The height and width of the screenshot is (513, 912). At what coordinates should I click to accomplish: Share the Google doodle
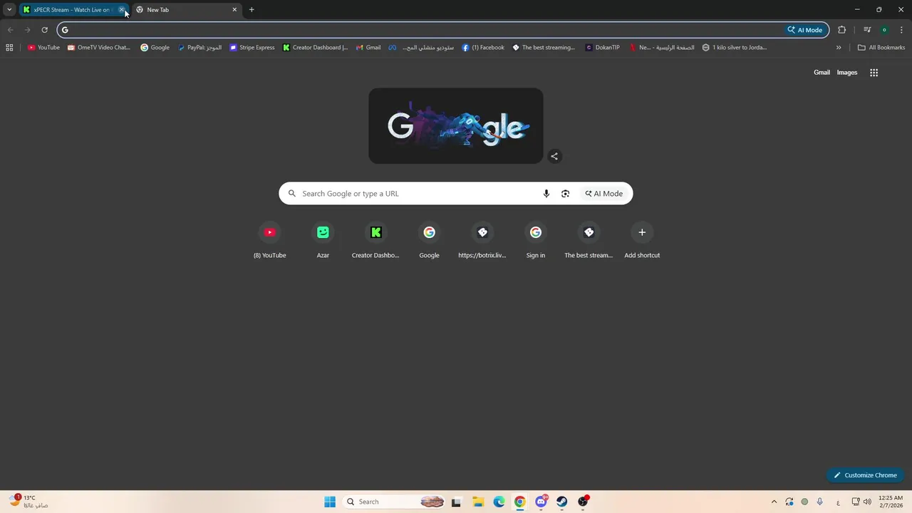(x=554, y=156)
